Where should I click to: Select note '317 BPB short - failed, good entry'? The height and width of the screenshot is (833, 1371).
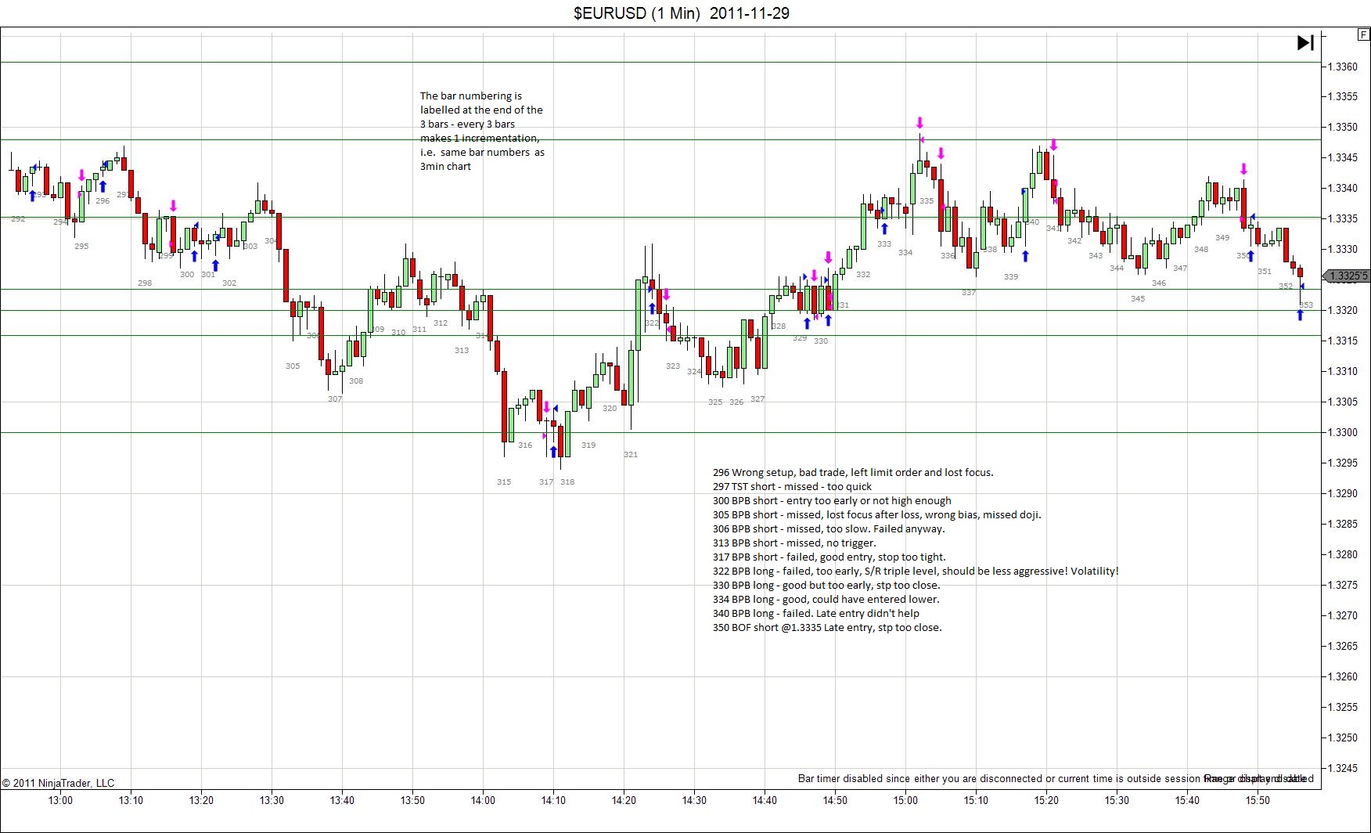tap(829, 557)
